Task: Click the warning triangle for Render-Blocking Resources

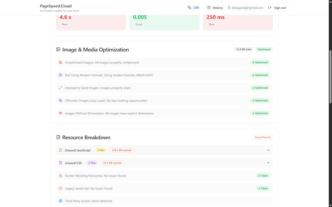Action: (x=60, y=175)
